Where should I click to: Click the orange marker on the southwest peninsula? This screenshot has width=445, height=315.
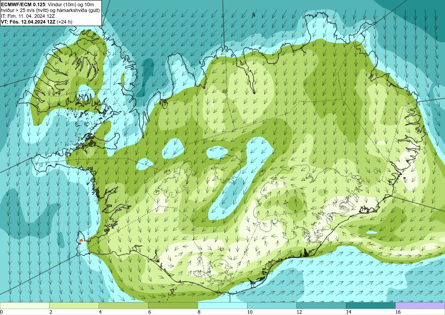point(81,240)
